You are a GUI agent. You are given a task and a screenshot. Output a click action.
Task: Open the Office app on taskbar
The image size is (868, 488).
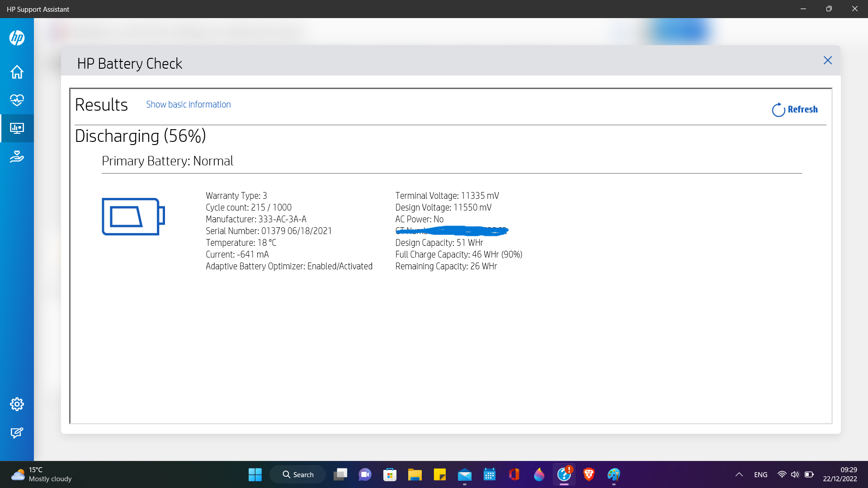tap(514, 474)
